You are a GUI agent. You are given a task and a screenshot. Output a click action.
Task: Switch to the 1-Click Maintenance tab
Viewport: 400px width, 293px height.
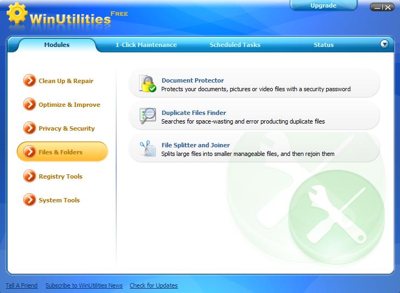click(x=146, y=45)
